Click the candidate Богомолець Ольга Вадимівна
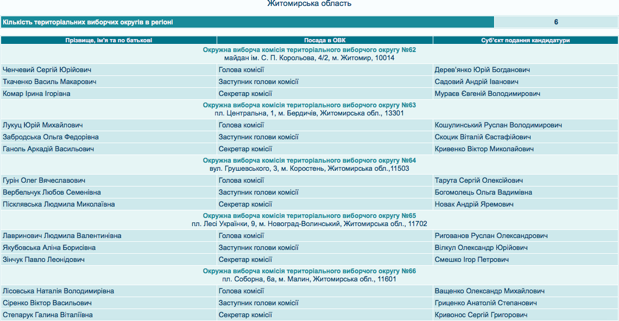The image size is (619, 321). point(483,192)
